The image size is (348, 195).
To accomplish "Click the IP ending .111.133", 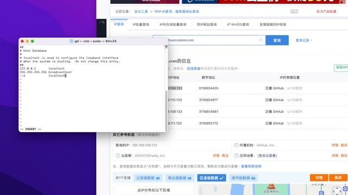I will pos(175,123).
